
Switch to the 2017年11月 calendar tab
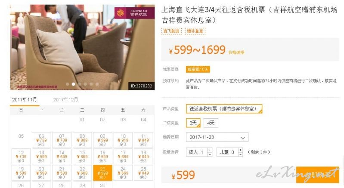[x=25, y=100]
